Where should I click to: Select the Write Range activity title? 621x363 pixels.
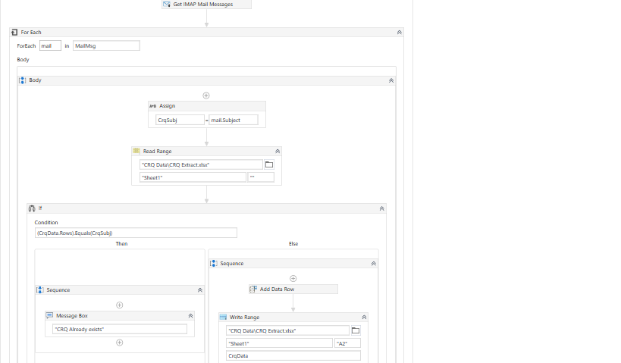click(x=244, y=317)
